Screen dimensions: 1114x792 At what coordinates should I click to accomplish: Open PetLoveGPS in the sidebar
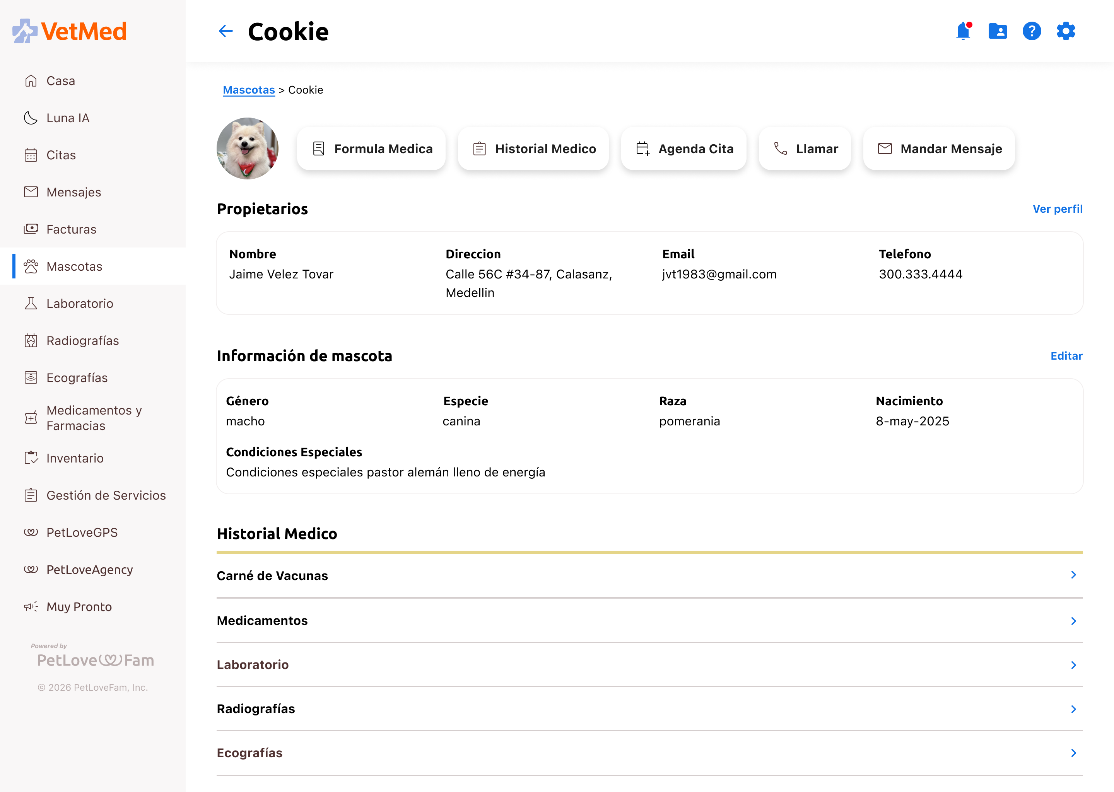(x=93, y=532)
